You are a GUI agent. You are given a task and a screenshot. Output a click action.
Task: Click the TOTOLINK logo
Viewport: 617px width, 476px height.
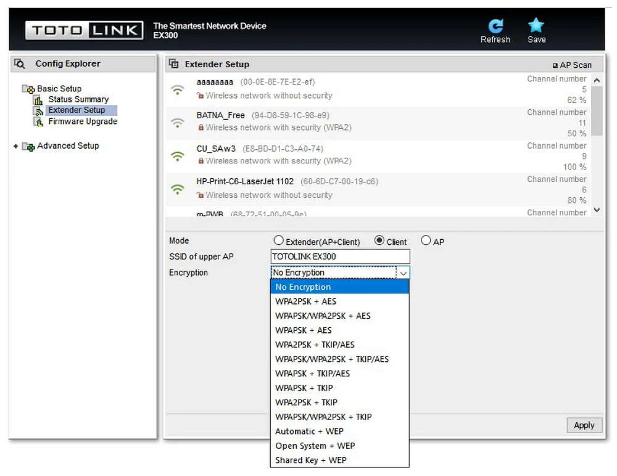(x=85, y=30)
